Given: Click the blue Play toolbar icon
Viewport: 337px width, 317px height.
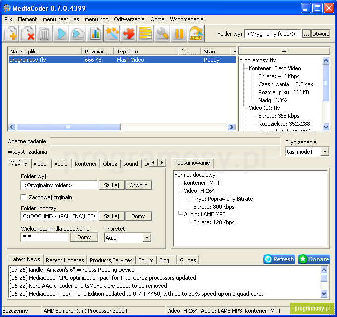Looking at the screenshot, I should 61,34.
